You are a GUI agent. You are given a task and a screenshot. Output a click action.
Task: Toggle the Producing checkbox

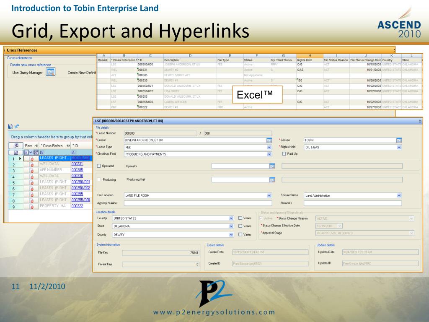point(99,179)
